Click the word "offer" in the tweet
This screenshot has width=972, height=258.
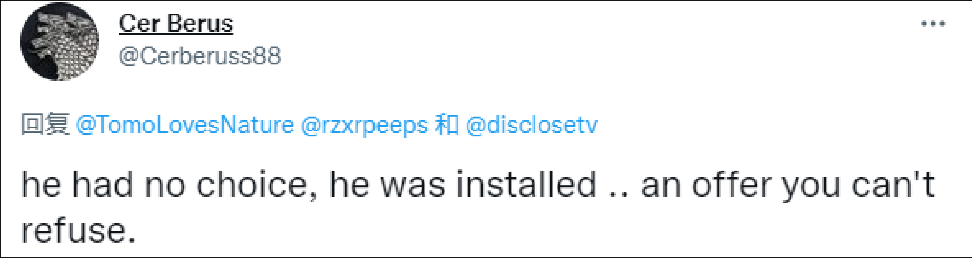pyautogui.click(x=731, y=185)
